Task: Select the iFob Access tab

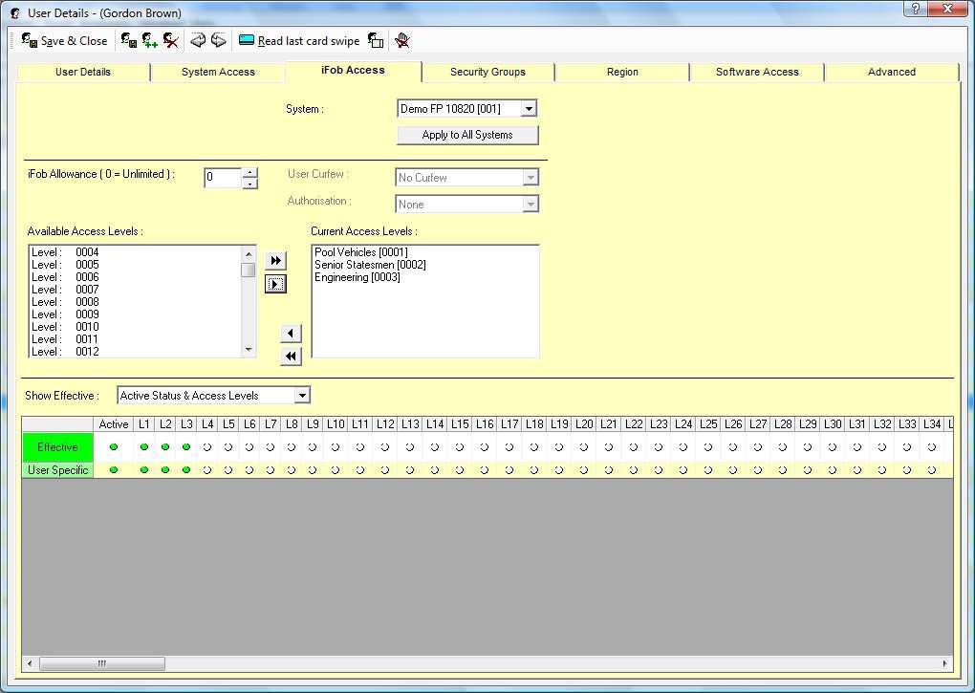Action: tap(353, 70)
